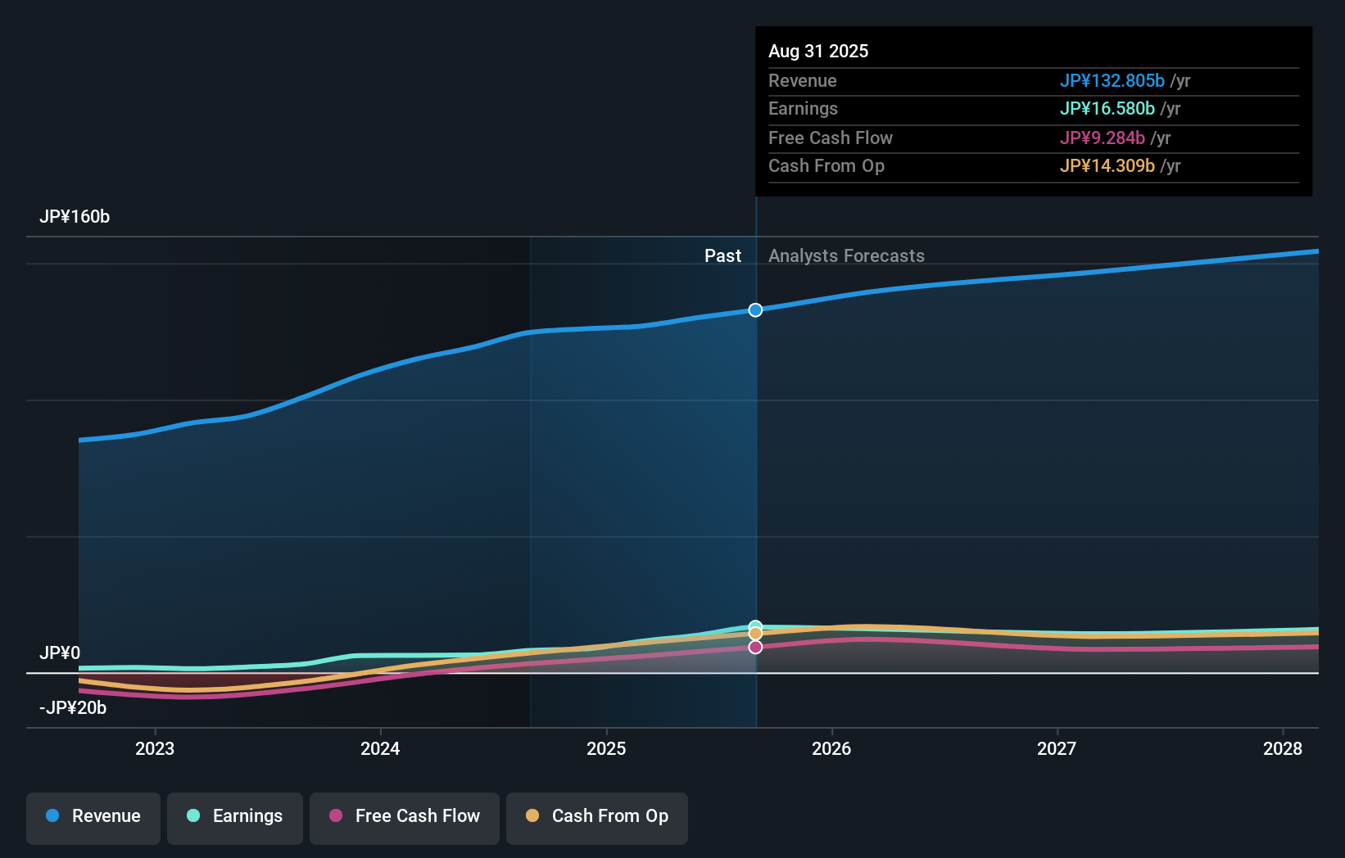The image size is (1345, 858).
Task: Click the JP¥132.805b Revenue value link
Action: point(1113,81)
